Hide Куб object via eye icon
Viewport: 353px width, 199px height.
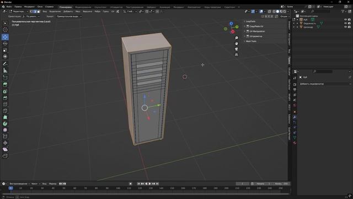pos(345,20)
